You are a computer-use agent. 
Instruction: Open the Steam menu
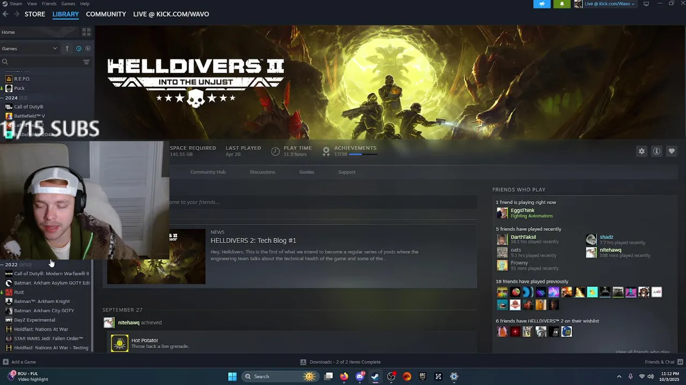coord(16,4)
